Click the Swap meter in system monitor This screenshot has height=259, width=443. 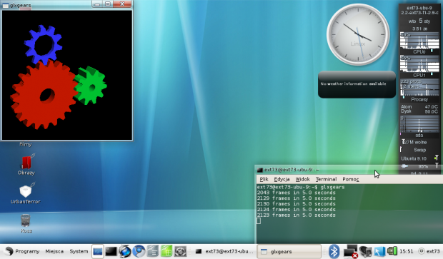click(419, 150)
